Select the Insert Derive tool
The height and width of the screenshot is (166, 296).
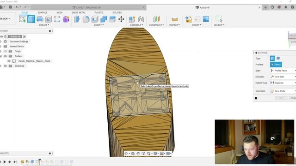[x=188, y=19]
